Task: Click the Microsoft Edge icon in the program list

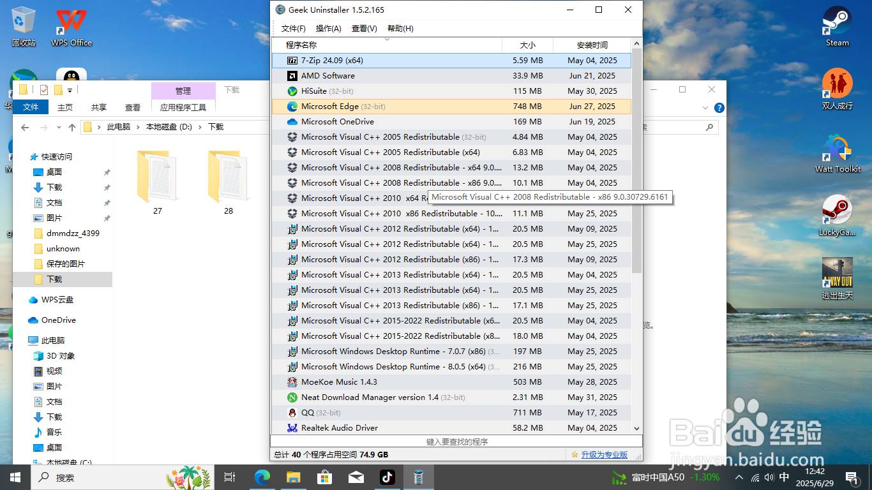Action: click(292, 107)
